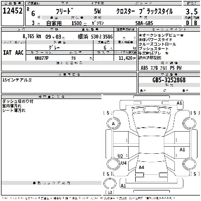Click the A4 scratch mark on roof

pyautogui.click(x=141, y=167)
